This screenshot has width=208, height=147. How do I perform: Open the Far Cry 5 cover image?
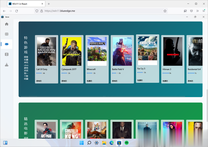tap(148, 51)
